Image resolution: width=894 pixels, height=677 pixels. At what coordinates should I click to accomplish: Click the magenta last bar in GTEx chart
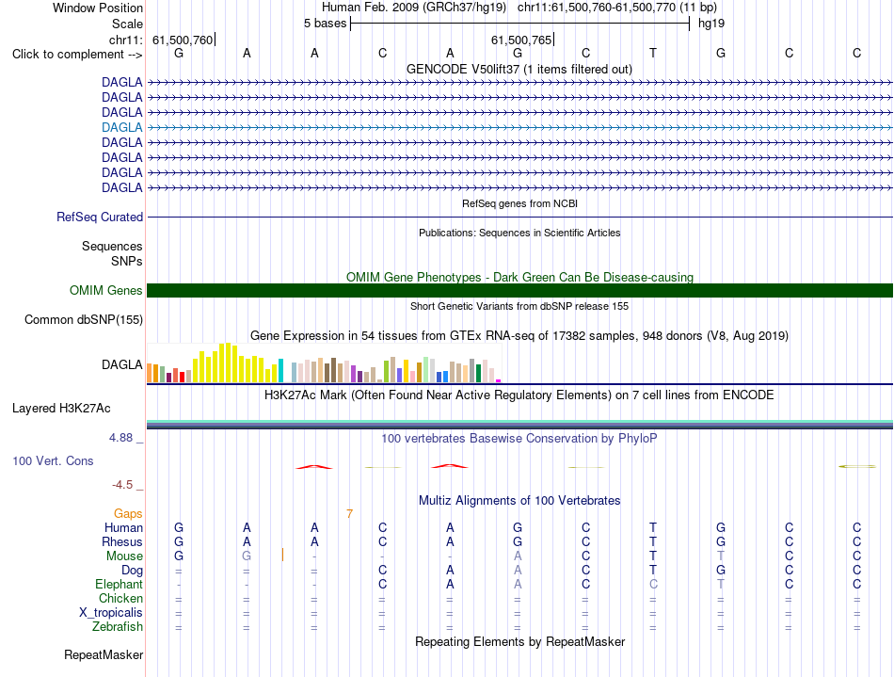coord(499,380)
